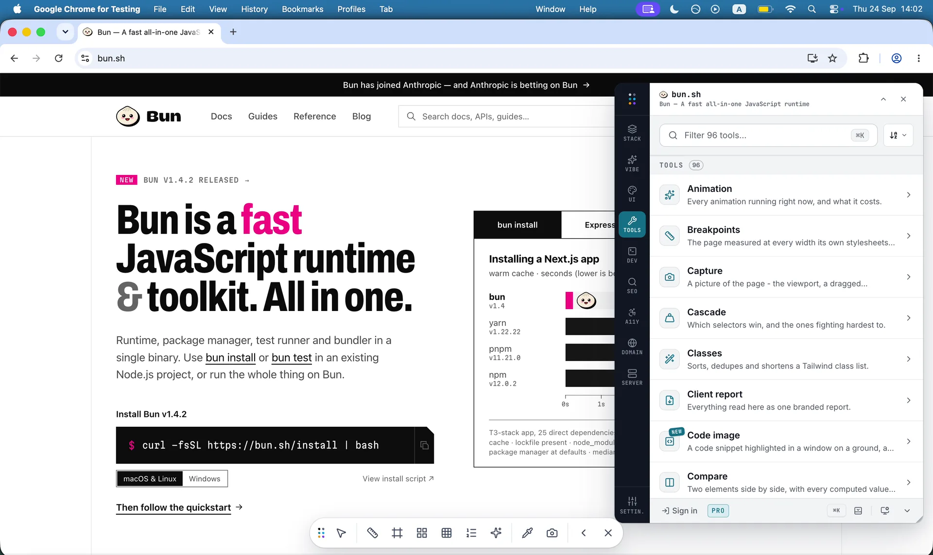Open Settings at the sidebar bottom
This screenshot has width=933, height=555.
[x=632, y=505]
